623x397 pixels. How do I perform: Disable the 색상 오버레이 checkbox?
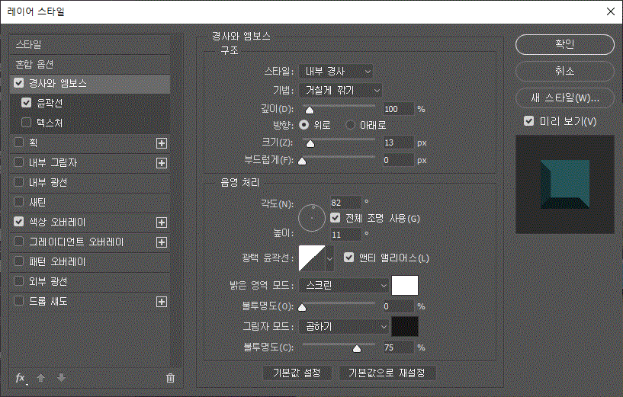click(x=18, y=222)
